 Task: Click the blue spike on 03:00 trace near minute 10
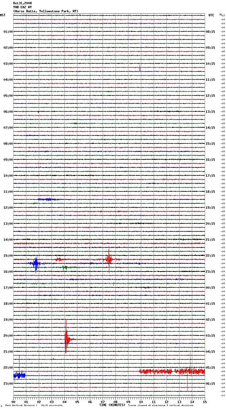tap(140, 68)
